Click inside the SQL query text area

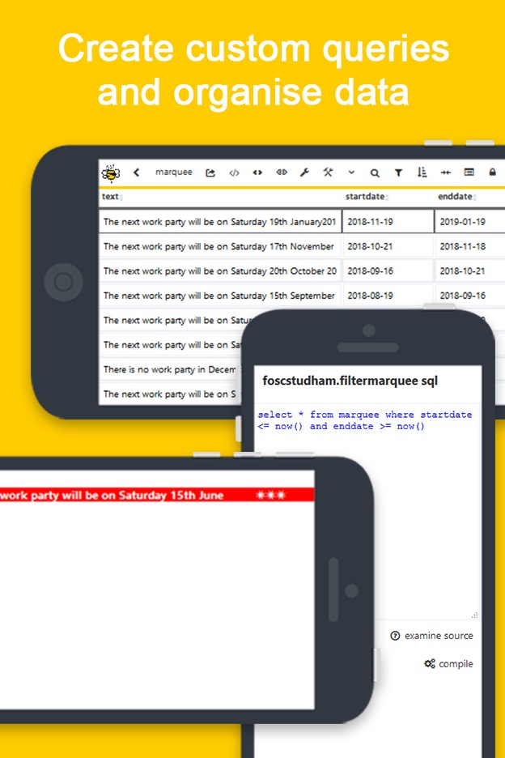[x=364, y=510]
